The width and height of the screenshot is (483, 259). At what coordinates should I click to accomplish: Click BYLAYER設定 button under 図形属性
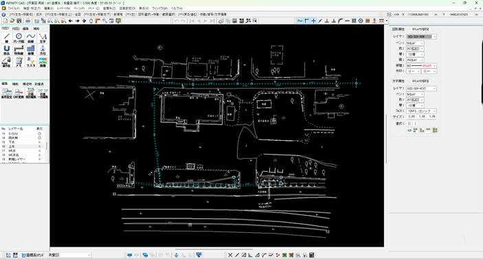tap(420, 30)
